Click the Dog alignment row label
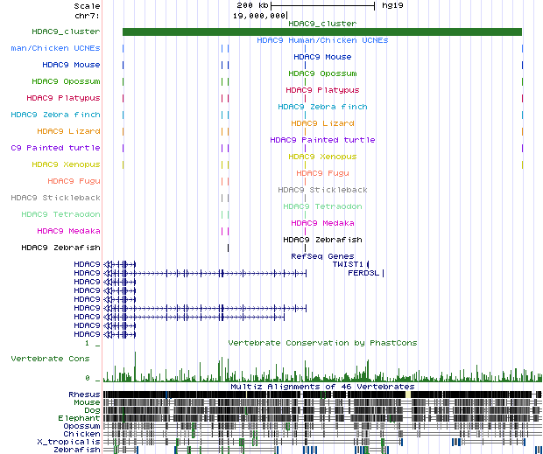This screenshot has width=543, height=454. (92, 410)
